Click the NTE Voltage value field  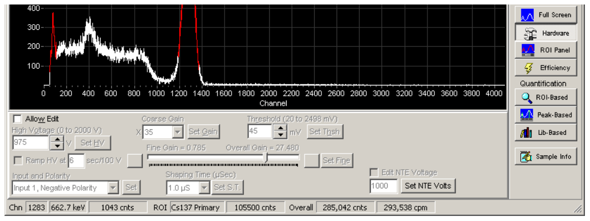pos(384,186)
